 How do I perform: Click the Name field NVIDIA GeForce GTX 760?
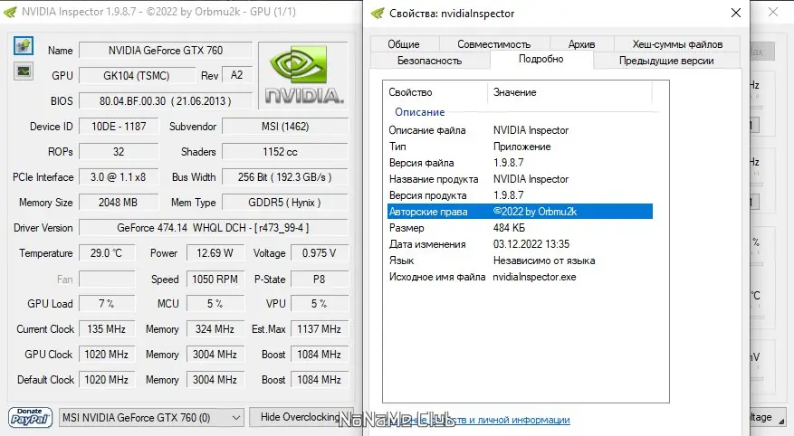coord(166,50)
